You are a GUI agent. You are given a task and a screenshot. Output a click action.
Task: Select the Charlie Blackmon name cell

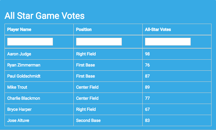(39, 98)
